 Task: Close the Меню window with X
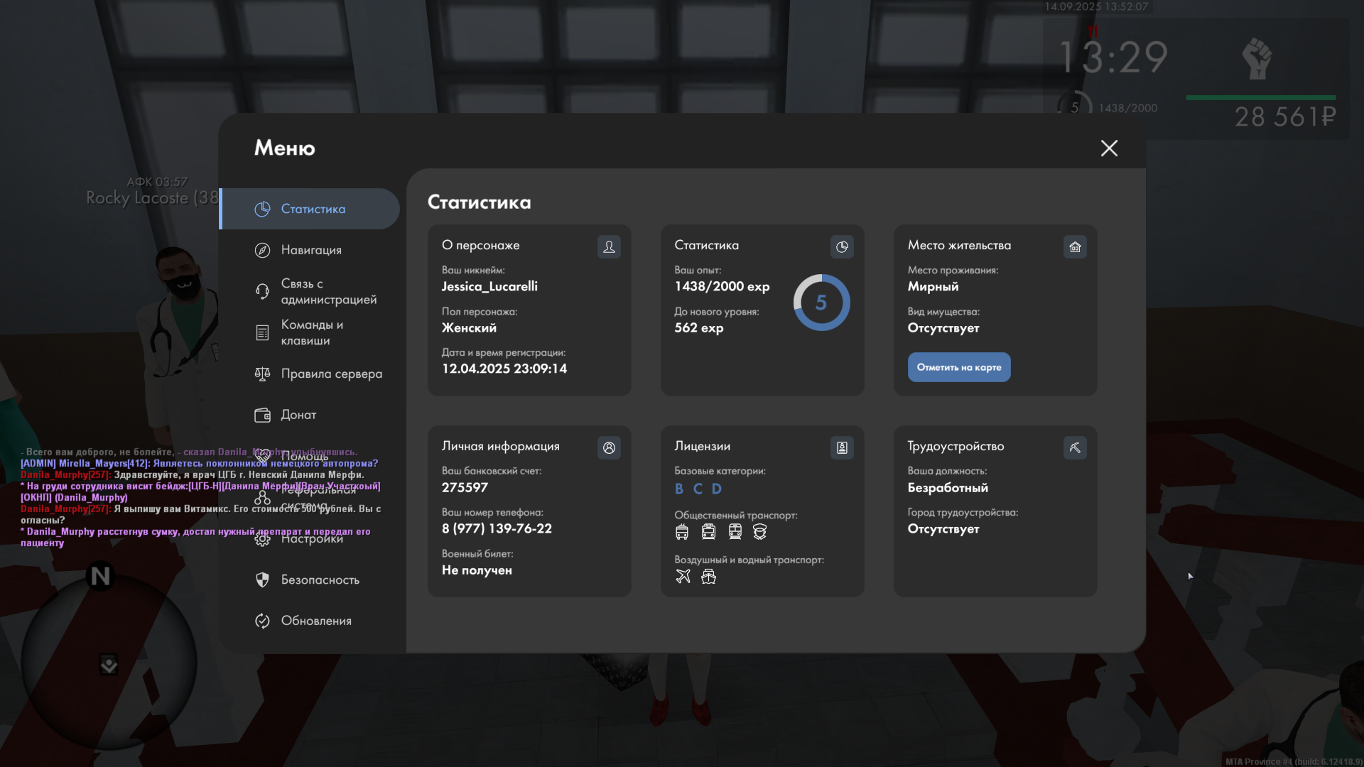point(1109,148)
